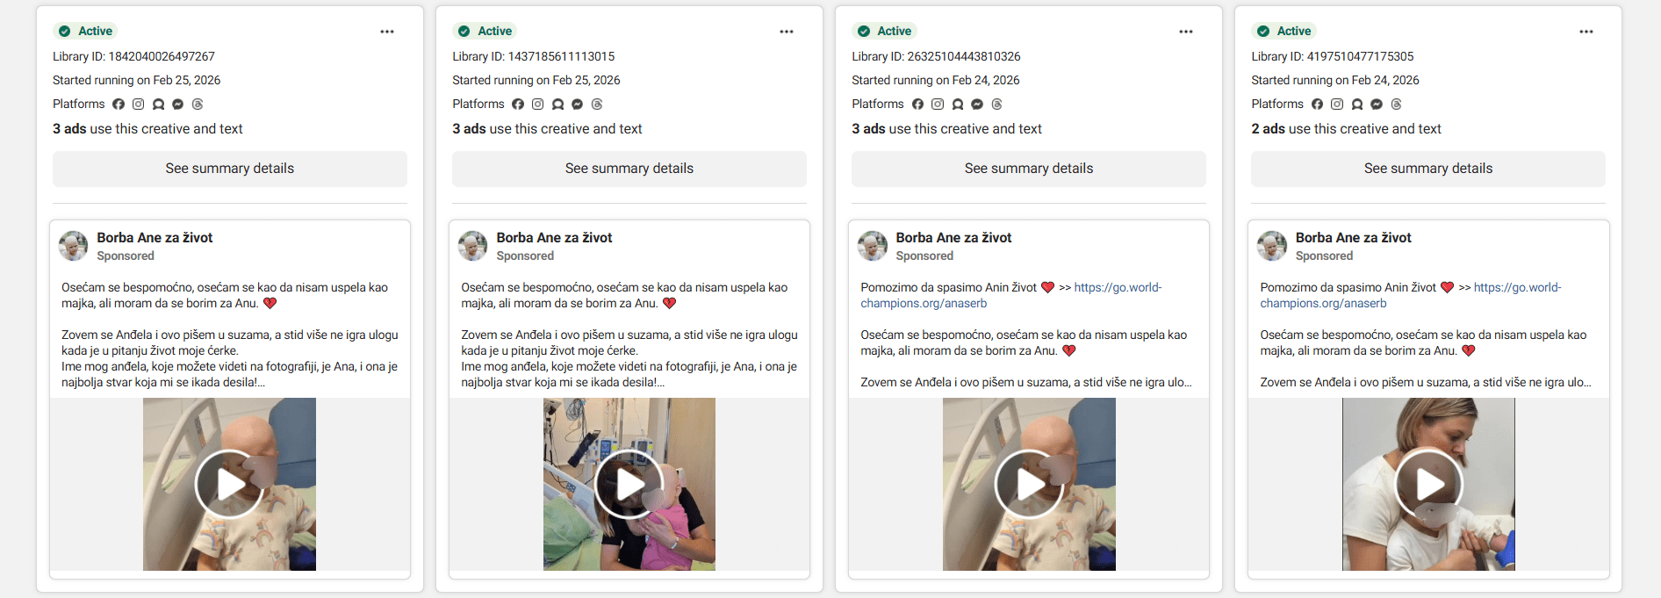The width and height of the screenshot is (1661, 598).
Task: Click the Facebook icon on the third ad
Action: tap(917, 104)
